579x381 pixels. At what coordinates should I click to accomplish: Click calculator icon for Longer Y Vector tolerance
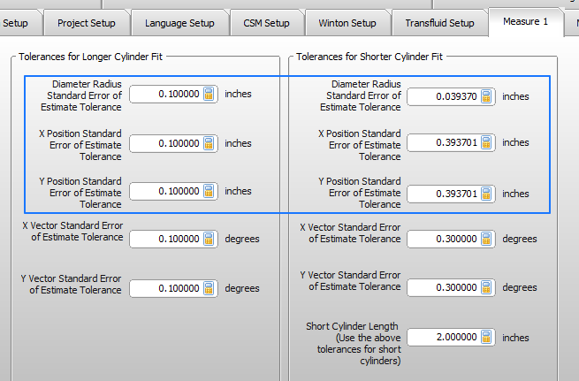209,288
